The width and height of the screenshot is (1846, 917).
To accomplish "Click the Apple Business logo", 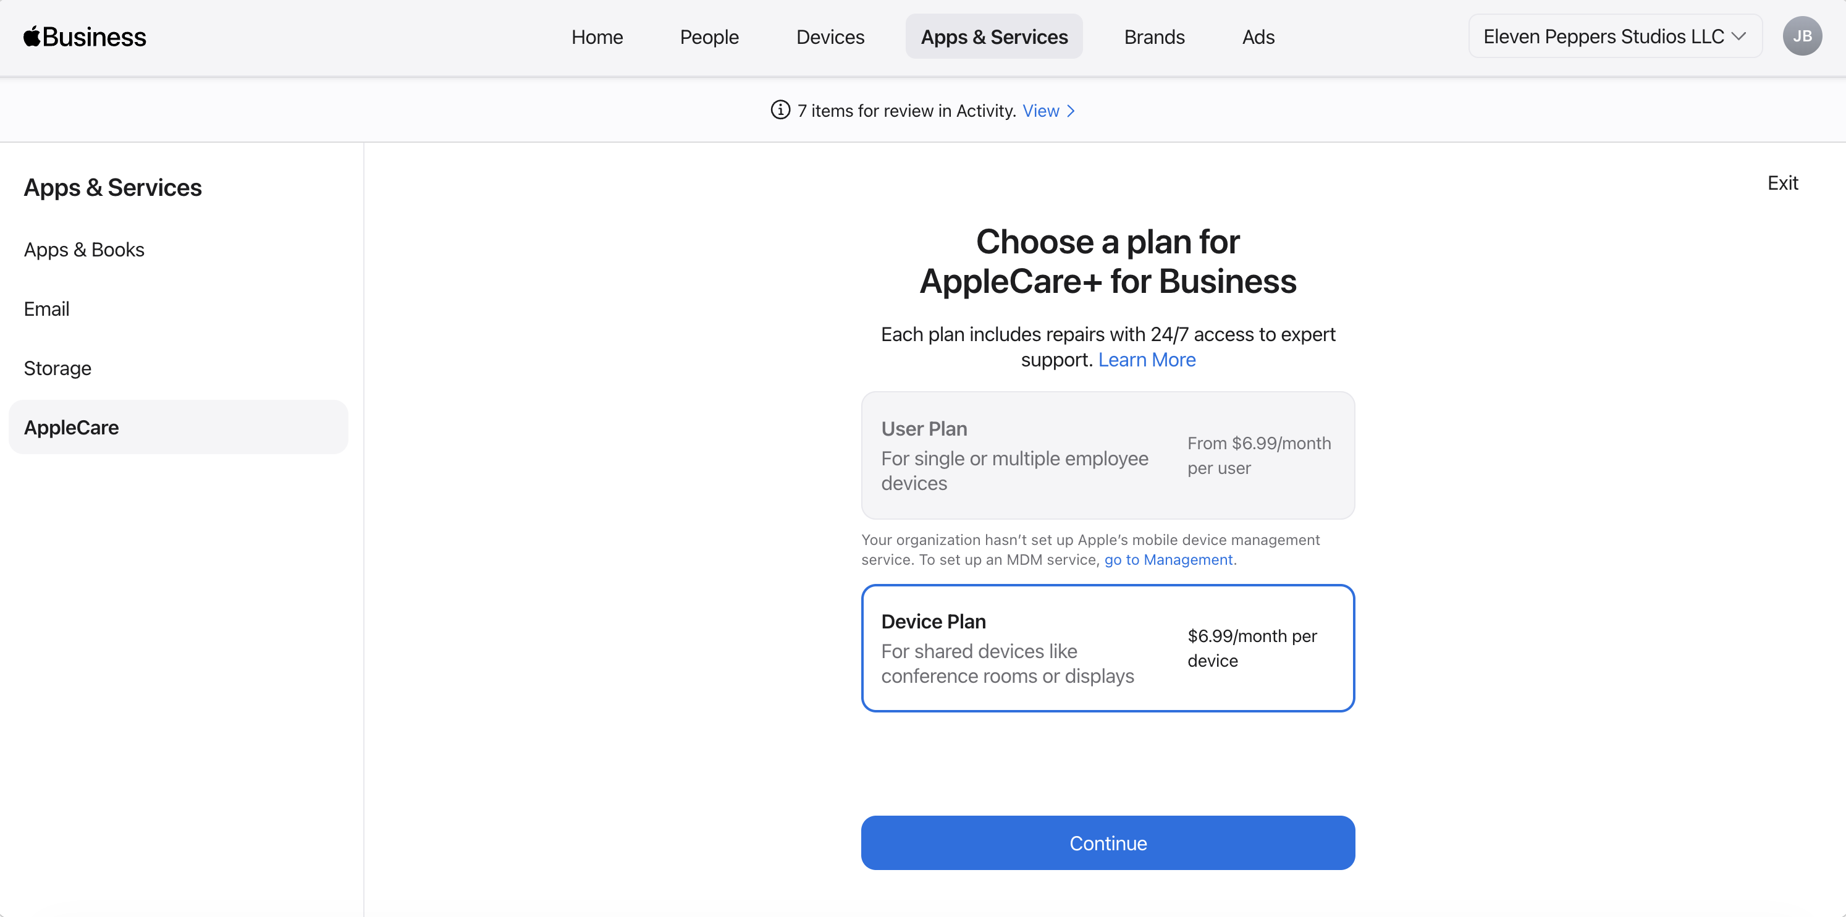I will pos(85,36).
